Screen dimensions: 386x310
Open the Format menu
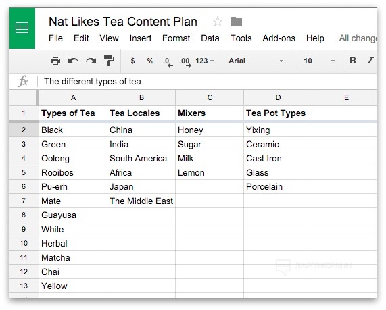point(176,38)
